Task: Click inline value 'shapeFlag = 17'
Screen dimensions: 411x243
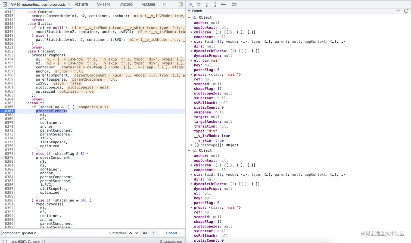Action: 94,107
